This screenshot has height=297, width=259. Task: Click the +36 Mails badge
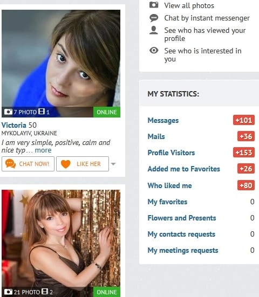[x=246, y=136]
